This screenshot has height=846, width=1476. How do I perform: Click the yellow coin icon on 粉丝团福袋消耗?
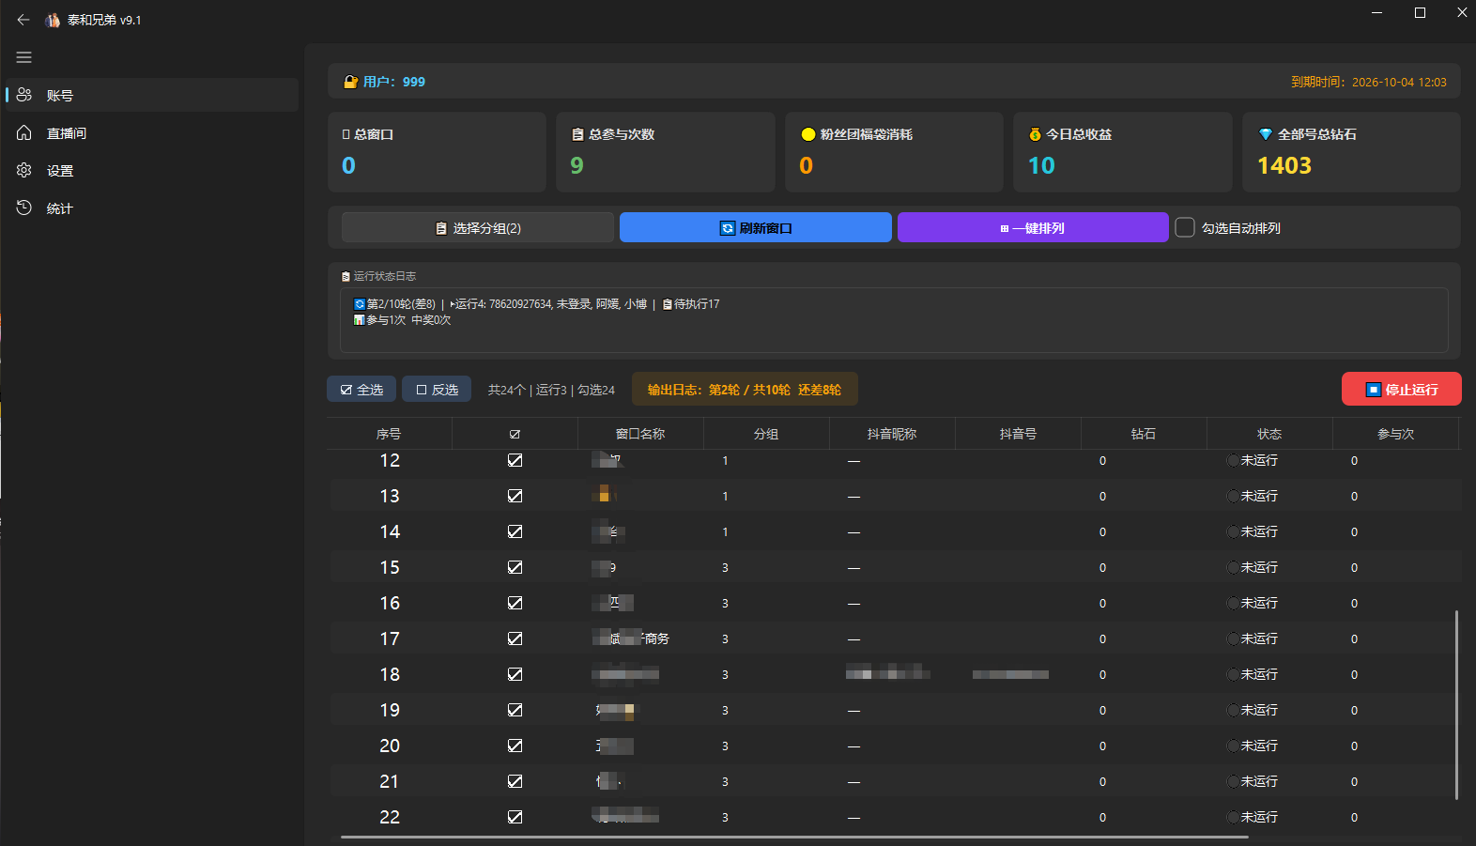tap(807, 134)
